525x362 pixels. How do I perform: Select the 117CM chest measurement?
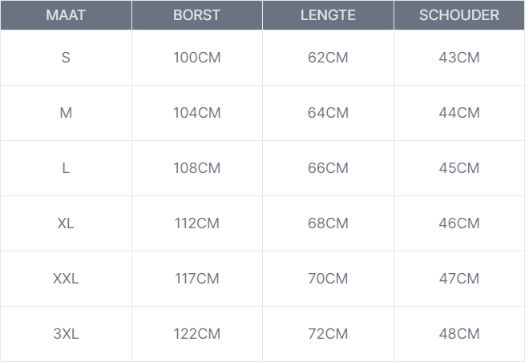click(196, 279)
